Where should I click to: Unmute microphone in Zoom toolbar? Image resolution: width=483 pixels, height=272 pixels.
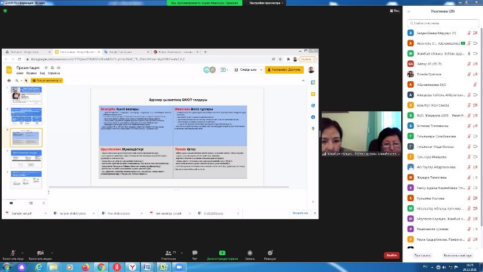pos(9,252)
